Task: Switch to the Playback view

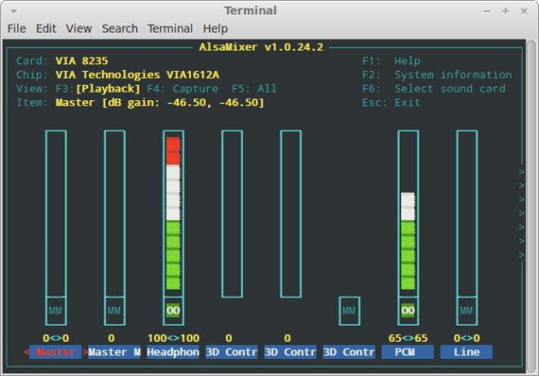Action: 108,88
